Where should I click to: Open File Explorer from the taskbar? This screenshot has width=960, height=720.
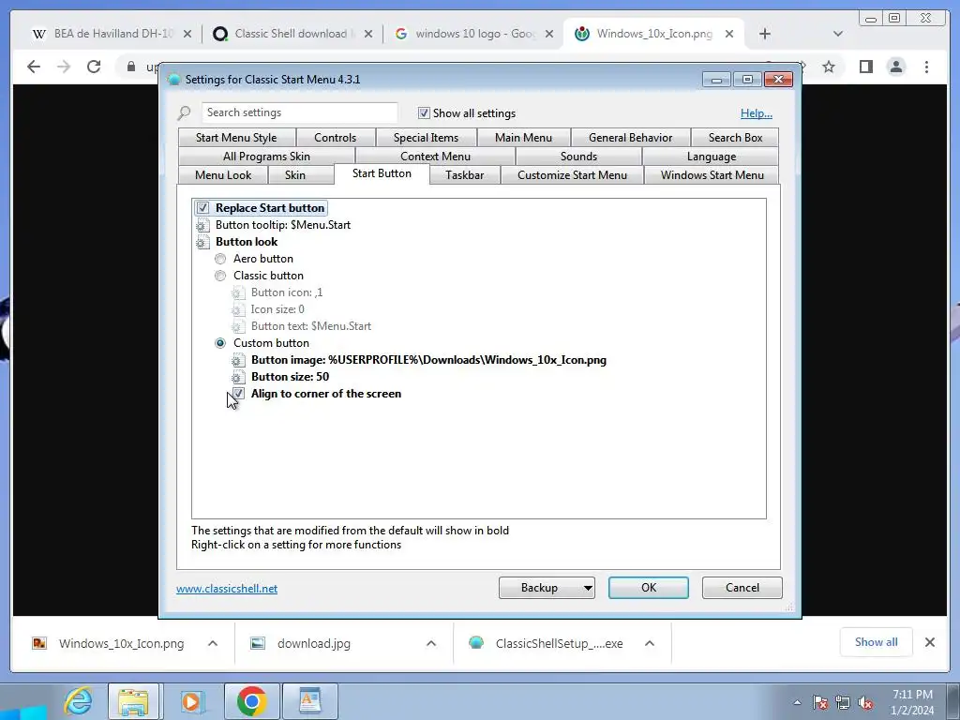pyautogui.click(x=133, y=701)
